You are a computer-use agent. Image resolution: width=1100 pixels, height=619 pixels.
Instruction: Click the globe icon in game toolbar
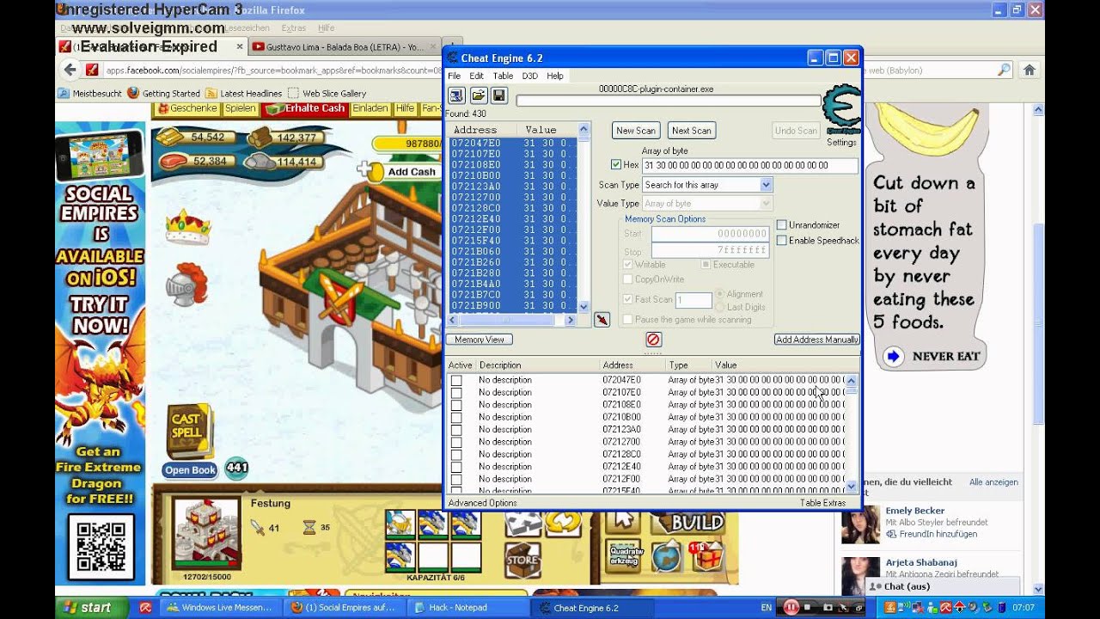click(666, 557)
